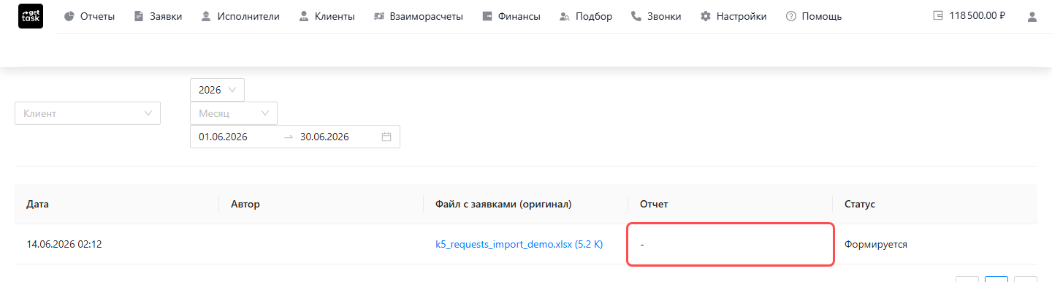1052x282 pixels.
Task: Click the Дата column header
Action: point(117,204)
